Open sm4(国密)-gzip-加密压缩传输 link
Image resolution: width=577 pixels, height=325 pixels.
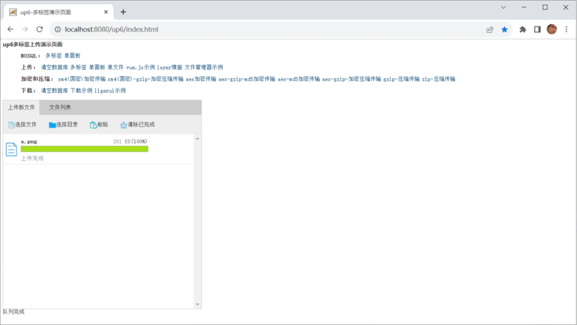(145, 79)
